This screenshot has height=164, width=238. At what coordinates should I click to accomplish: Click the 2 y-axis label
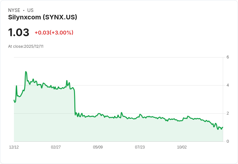228,113
